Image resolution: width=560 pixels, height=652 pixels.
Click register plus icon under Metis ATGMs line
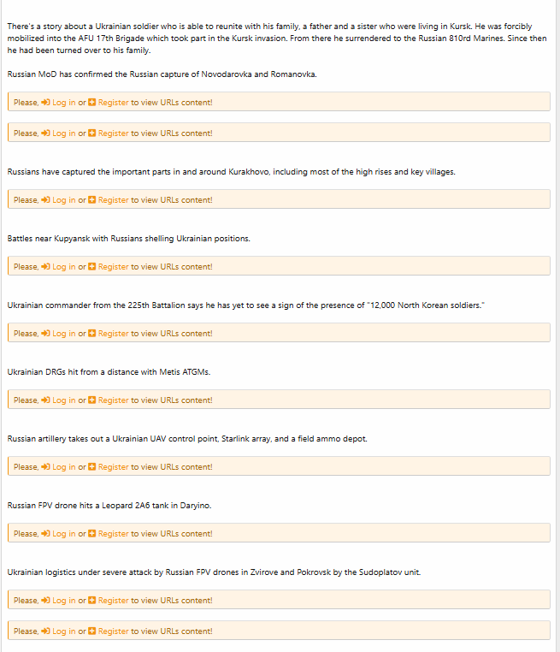point(92,400)
